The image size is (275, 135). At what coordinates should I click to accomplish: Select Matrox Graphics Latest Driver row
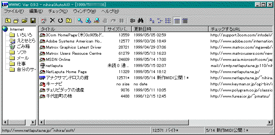(155, 47)
